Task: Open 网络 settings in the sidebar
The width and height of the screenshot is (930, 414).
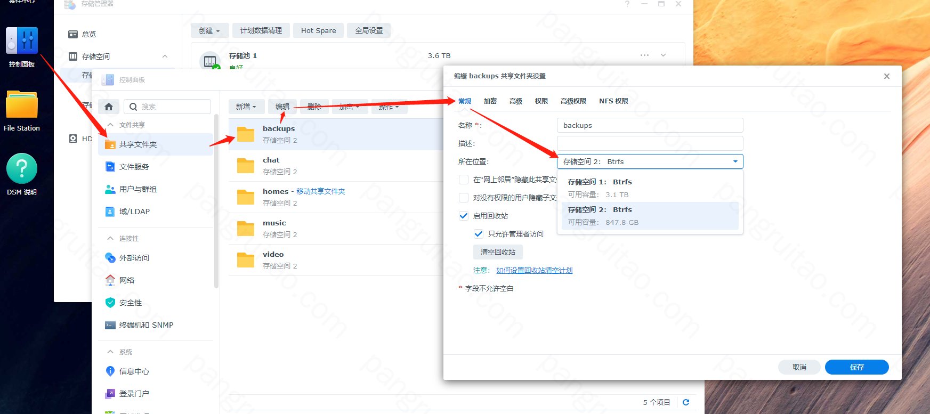Action: [x=156, y=280]
